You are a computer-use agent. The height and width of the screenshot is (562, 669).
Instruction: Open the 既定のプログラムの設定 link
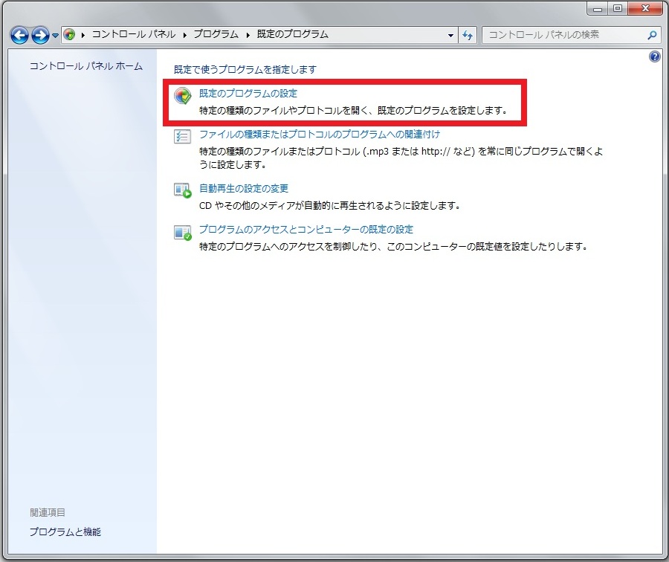pyautogui.click(x=248, y=94)
